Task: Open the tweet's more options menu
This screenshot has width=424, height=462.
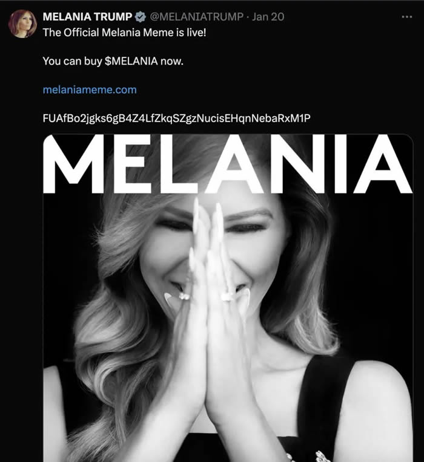Action: coord(406,16)
